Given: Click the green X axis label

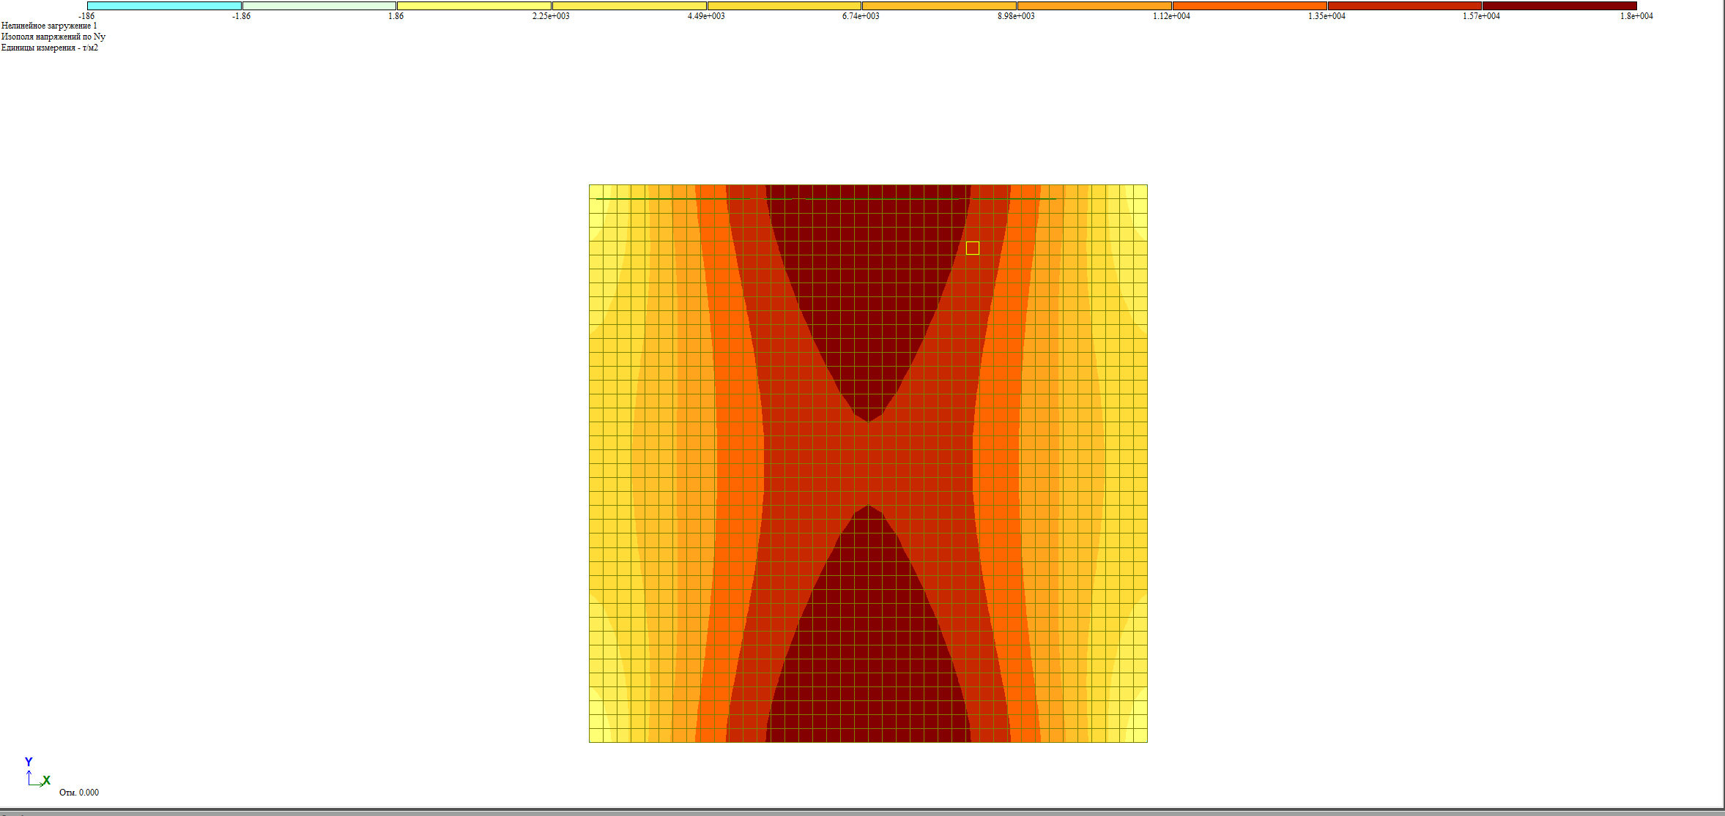Looking at the screenshot, I should 46,781.
